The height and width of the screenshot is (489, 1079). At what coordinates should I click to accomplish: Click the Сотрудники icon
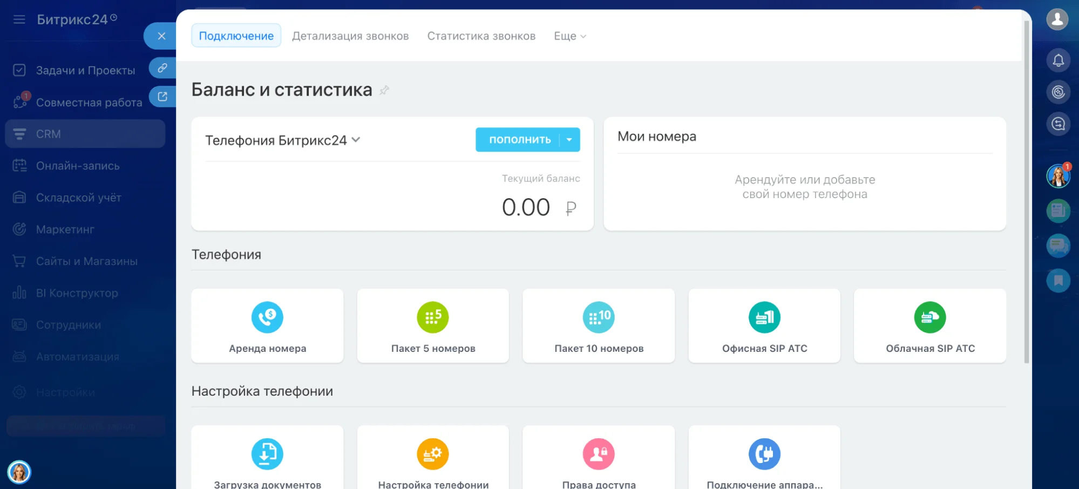point(19,325)
